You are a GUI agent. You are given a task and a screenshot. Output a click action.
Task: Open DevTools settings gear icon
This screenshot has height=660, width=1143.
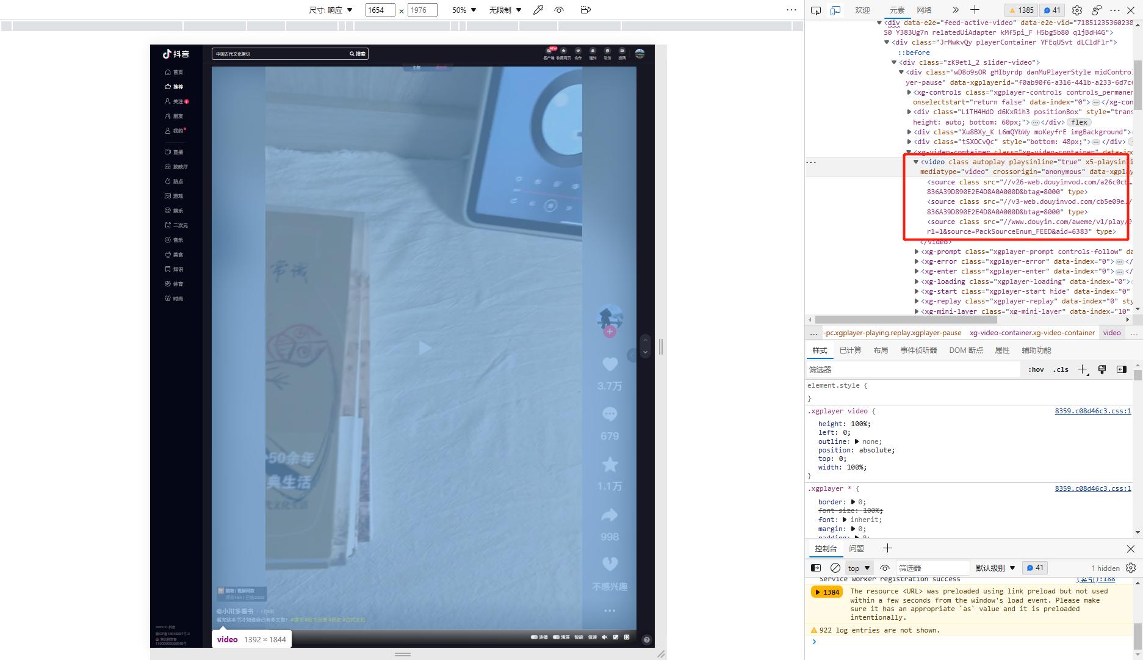click(1077, 10)
